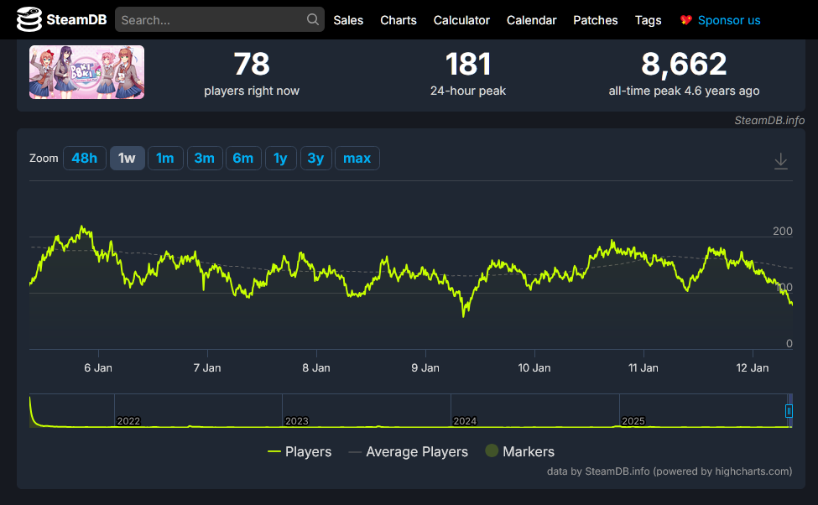Set zoom to 3y
818x505 pixels.
tap(315, 158)
